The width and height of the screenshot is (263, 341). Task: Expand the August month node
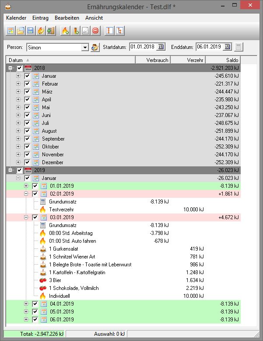coord(18,131)
